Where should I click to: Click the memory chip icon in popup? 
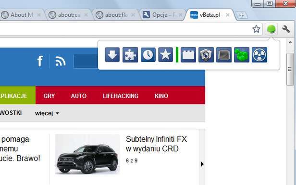tap(224, 55)
